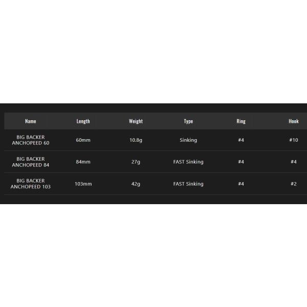Image resolution: width=307 pixels, height=307 pixels.
Task: Click the Ring column header
Action: coord(241,121)
